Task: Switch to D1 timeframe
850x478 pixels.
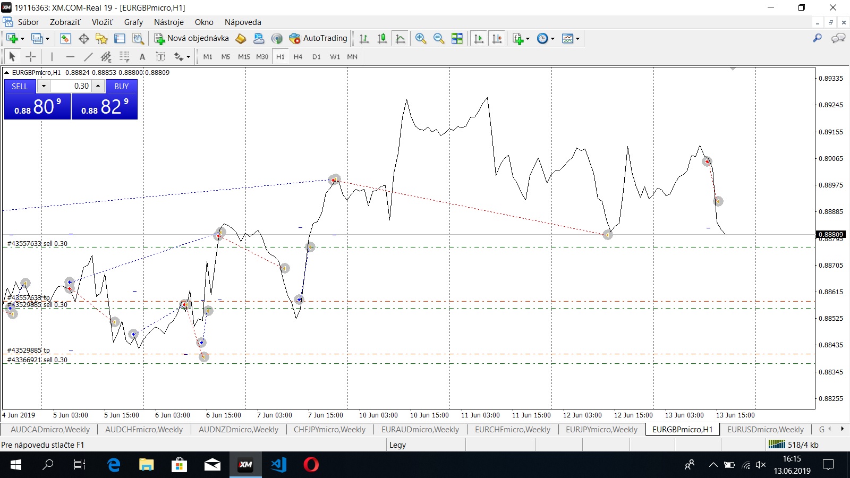Action: point(317,56)
